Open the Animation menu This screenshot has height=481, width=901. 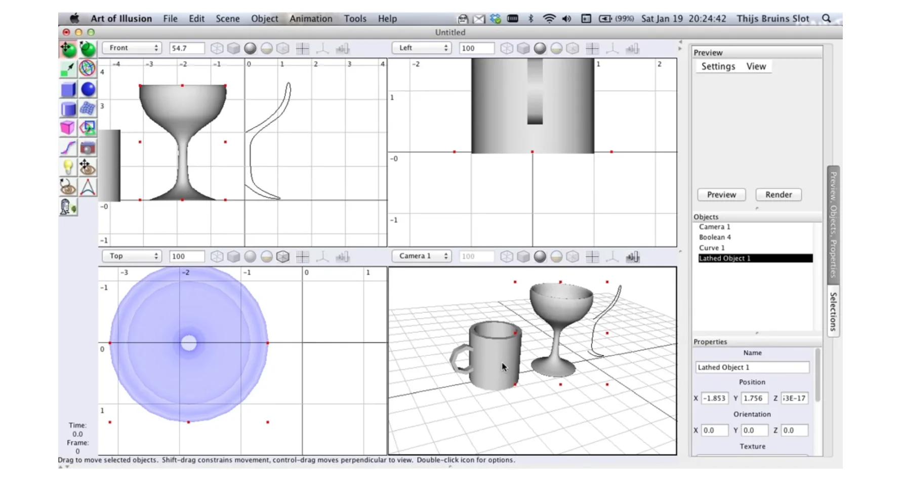point(311,19)
